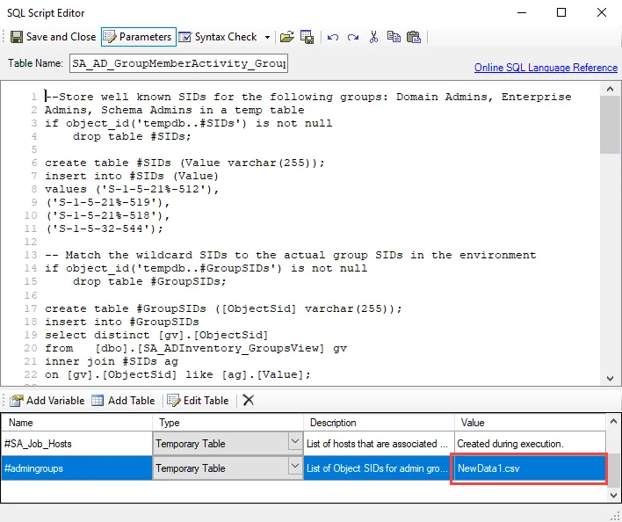The height and width of the screenshot is (522, 622).
Task: Cut selection with scissors icon
Action: pos(373,37)
